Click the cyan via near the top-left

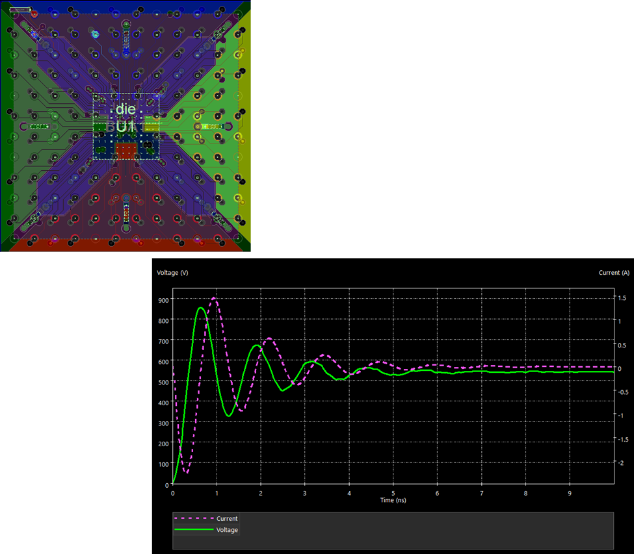[94, 34]
